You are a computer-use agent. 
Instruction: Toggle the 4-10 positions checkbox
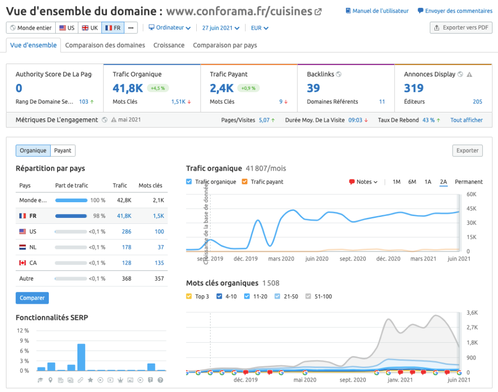pos(219,296)
